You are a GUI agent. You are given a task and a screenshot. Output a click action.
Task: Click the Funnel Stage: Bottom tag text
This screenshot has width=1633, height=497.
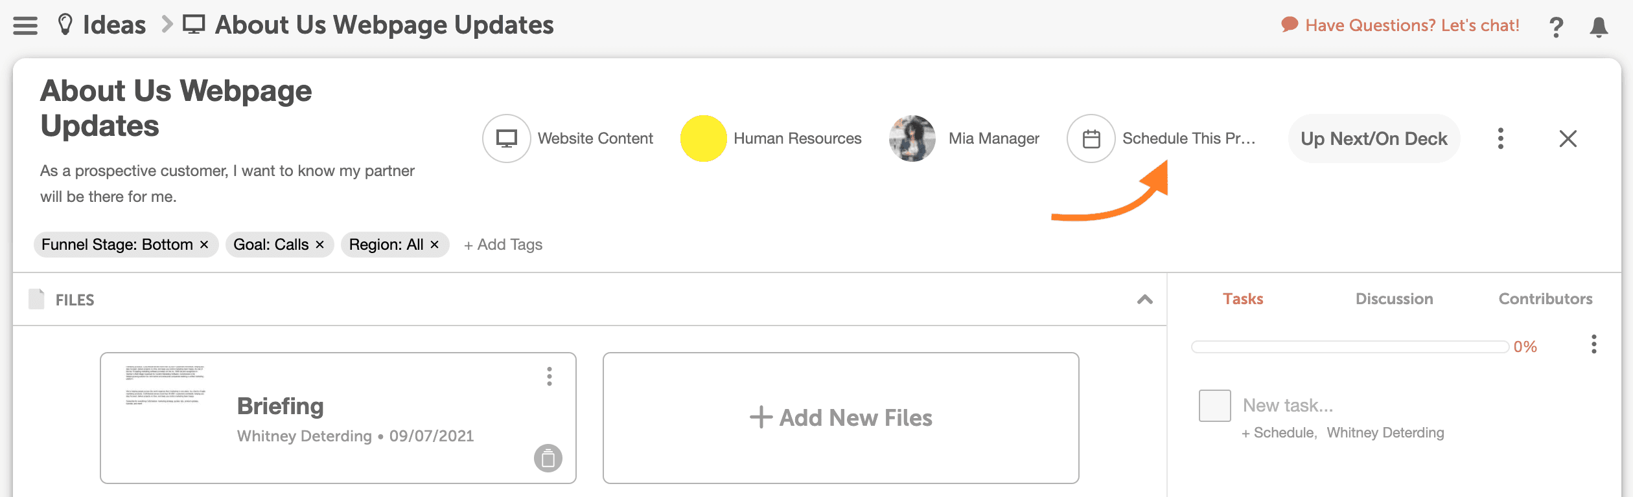tap(117, 245)
